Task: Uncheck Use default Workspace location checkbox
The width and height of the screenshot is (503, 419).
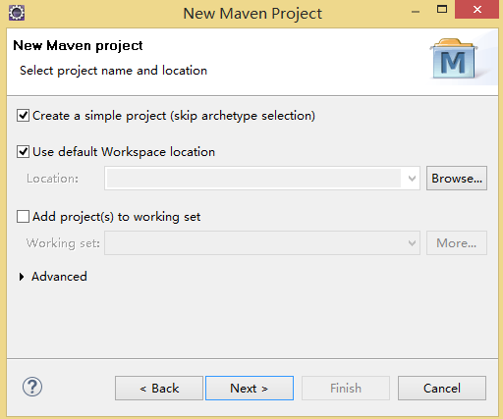Action: (x=23, y=152)
